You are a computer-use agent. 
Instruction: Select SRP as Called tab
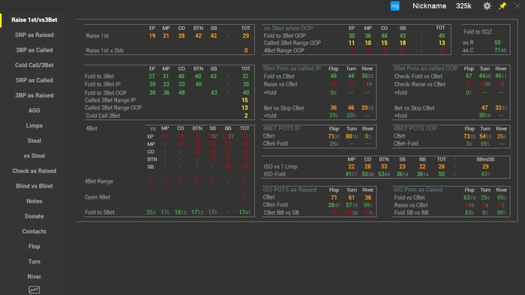34,80
